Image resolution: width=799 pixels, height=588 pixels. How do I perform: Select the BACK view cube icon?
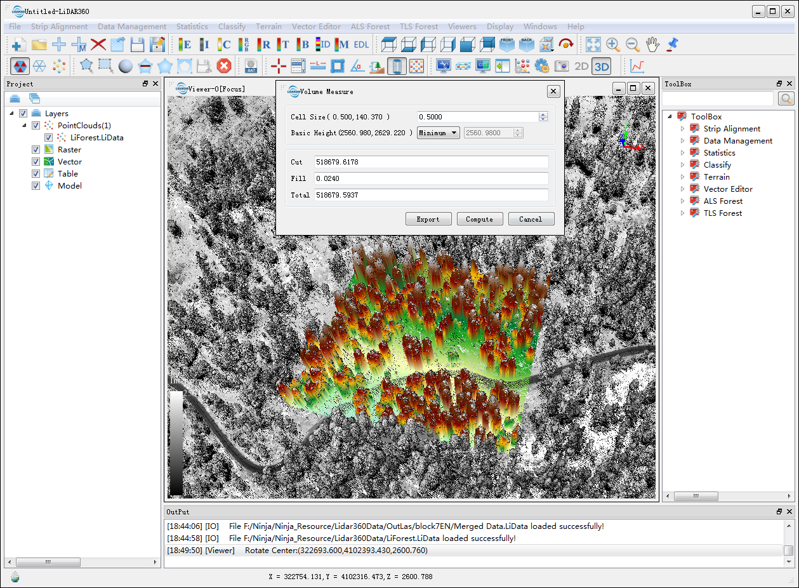tap(527, 44)
